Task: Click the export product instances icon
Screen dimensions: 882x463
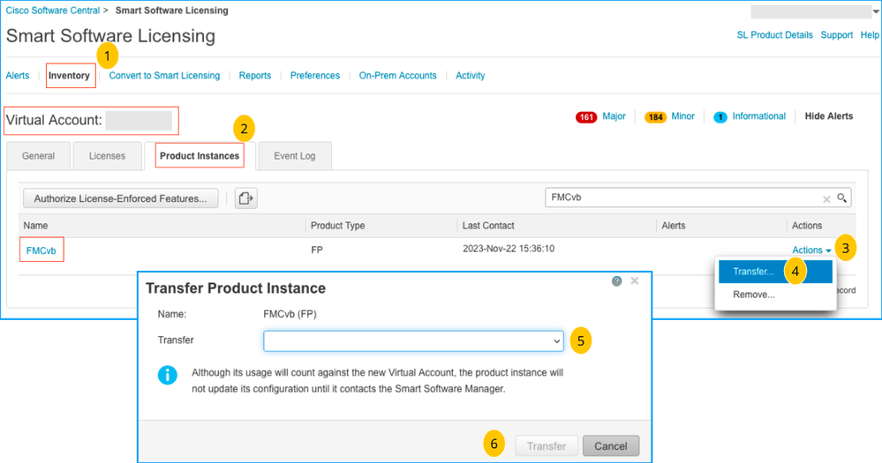Action: click(245, 198)
